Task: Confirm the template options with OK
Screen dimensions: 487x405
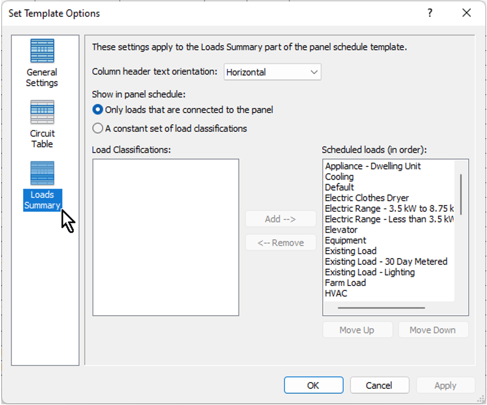Action: [313, 385]
